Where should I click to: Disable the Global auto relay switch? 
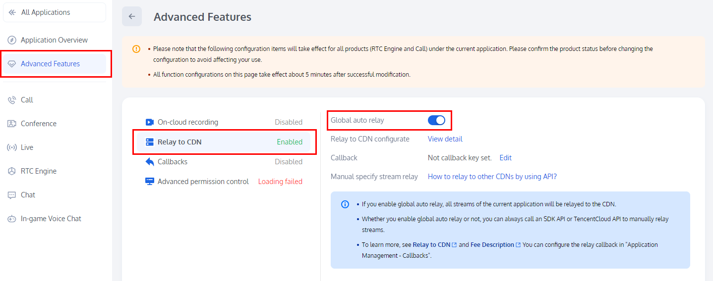coord(437,120)
